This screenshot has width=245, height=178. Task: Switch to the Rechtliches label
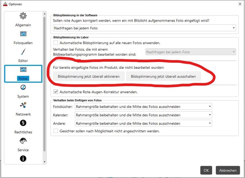pyautogui.click(x=23, y=132)
